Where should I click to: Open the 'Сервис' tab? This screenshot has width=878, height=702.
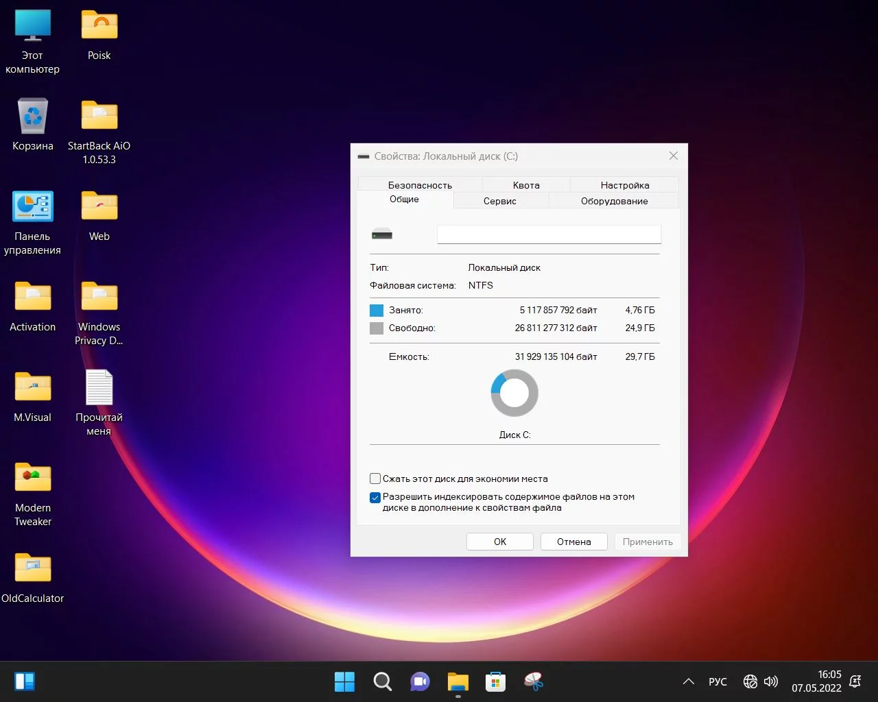[x=499, y=201]
